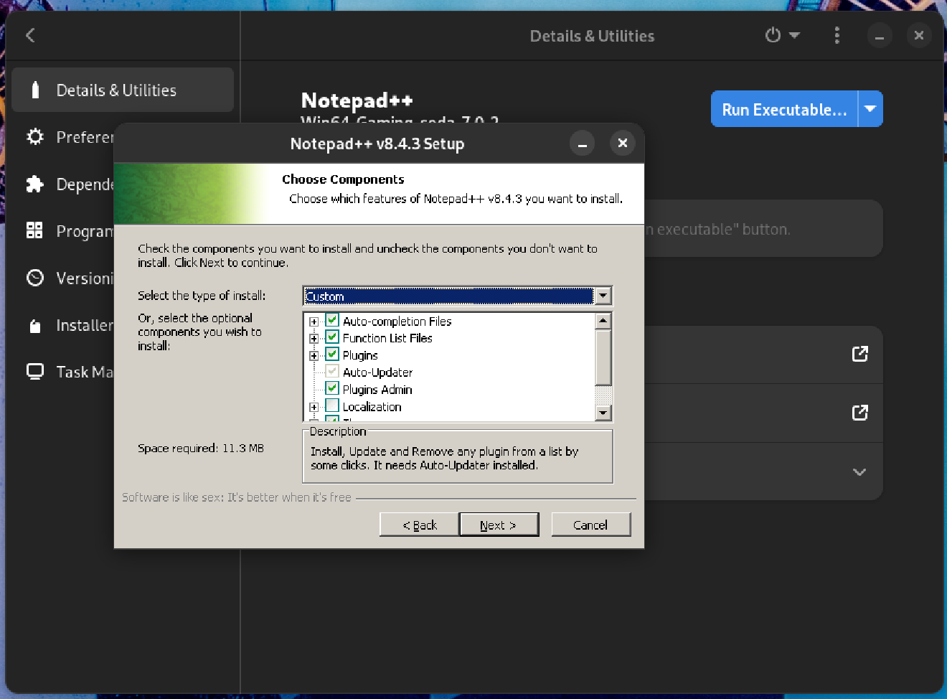
Task: Open the three-dot menu in the header
Action: [x=837, y=34]
